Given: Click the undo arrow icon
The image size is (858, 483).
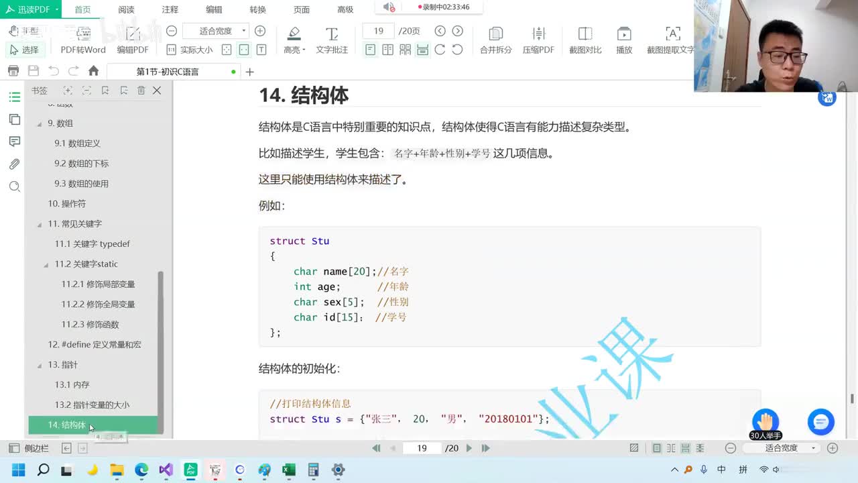Looking at the screenshot, I should click(54, 71).
